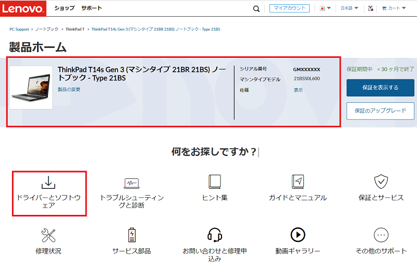The width and height of the screenshot is (417, 266).
Task: Open ガイドとマニュアル guide icon
Action: tap(298, 182)
